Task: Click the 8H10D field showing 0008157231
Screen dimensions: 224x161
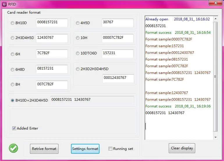Action: click(x=52, y=23)
